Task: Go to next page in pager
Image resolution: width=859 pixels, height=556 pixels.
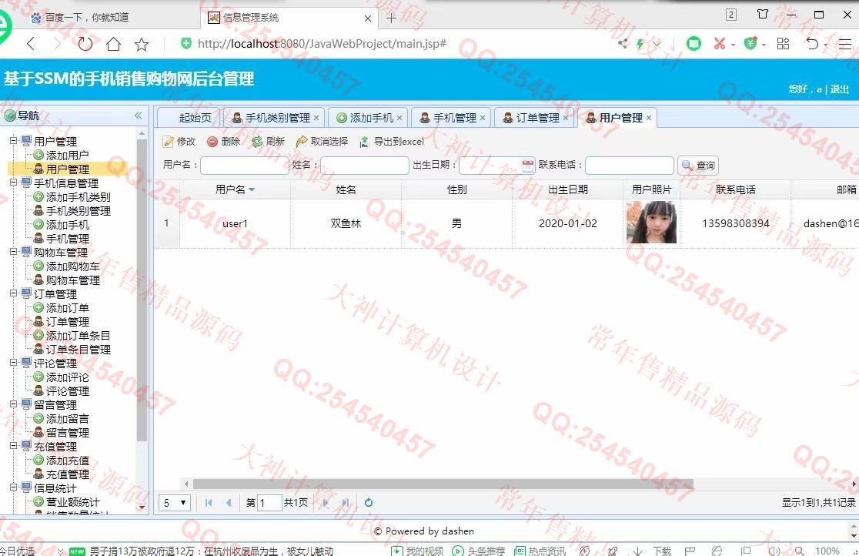Action: (326, 502)
